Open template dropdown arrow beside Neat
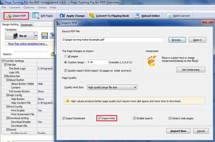Image resolution: width=215 pixels, height=142 pixels. click(36, 36)
